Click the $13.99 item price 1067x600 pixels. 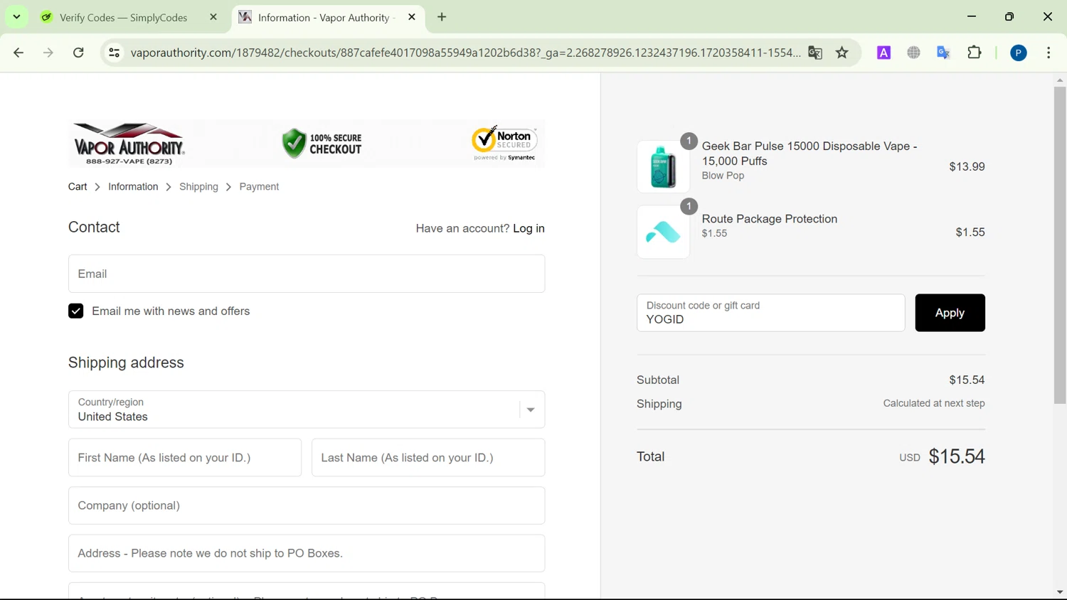(967, 166)
